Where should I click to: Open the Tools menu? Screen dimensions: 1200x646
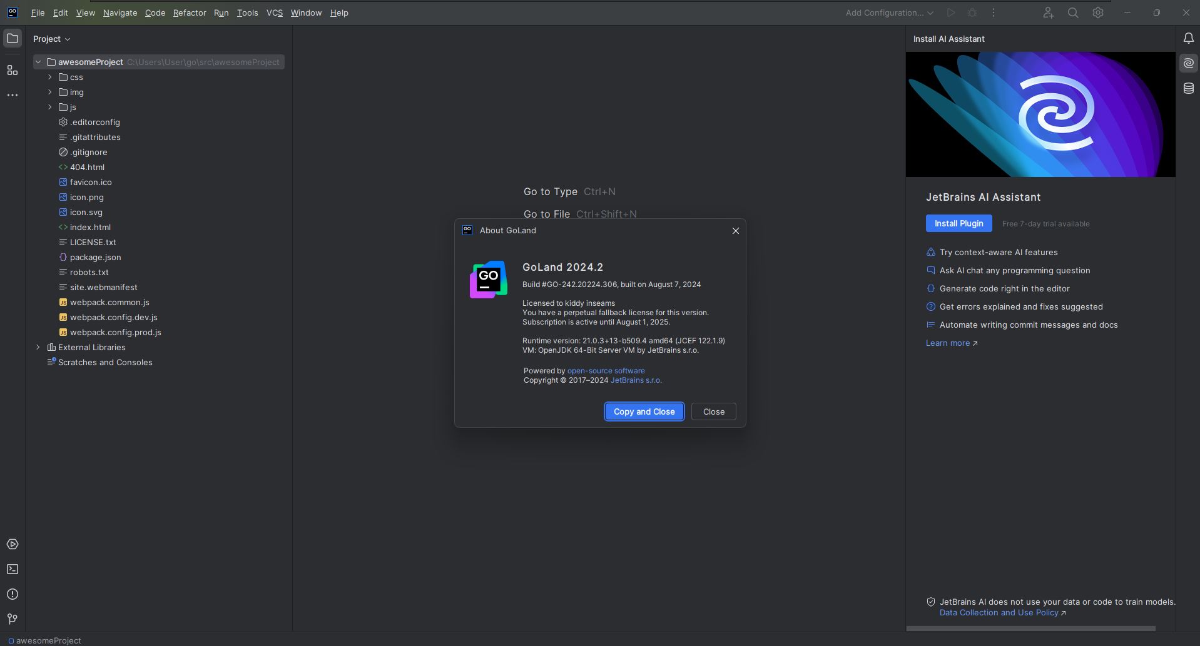247,13
